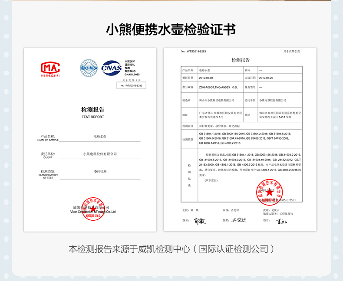This screenshot has width=343, height=281.
Task: Click the page indicator 共6页第2页
Action: pyautogui.click(x=292, y=52)
